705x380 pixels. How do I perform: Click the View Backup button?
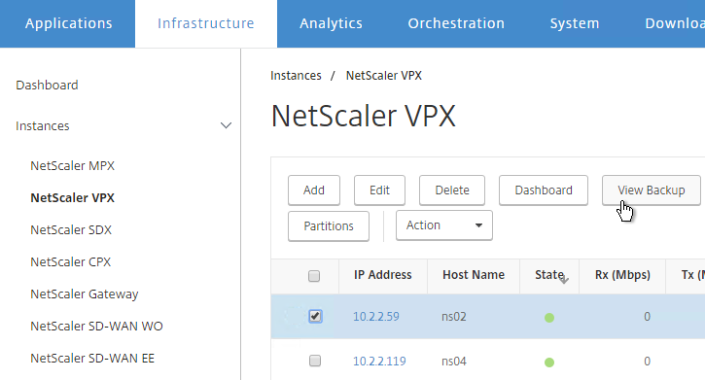[652, 190]
